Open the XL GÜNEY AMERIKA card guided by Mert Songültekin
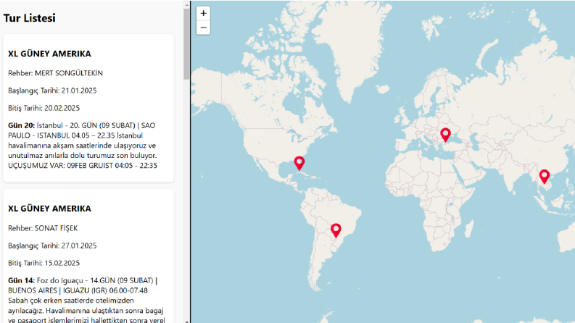The image size is (575, 323). 88,108
